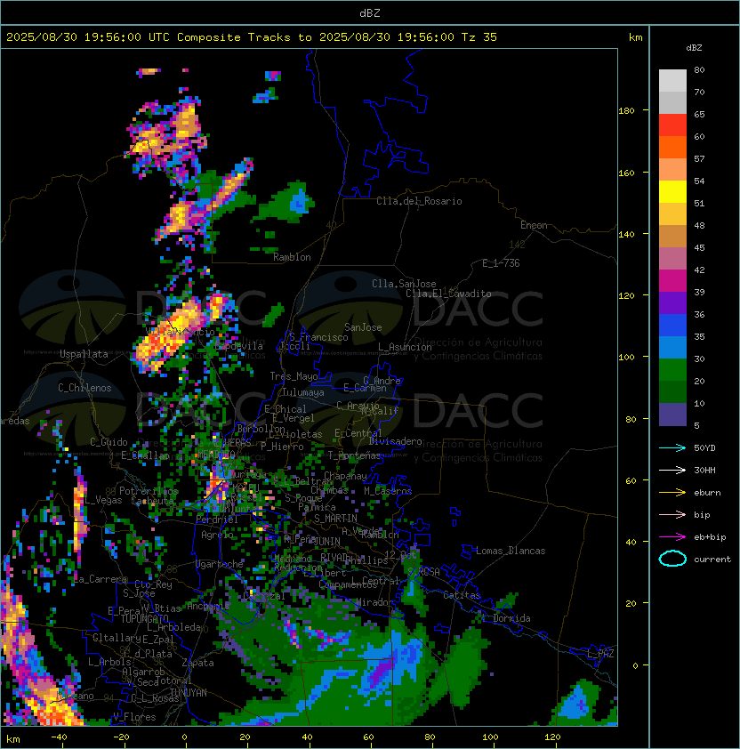Image resolution: width=740 pixels, height=749 pixels.
Task: Select the bright green swatch between 30 and 20
Action: click(x=672, y=370)
